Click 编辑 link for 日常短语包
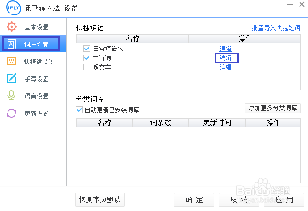Screen dimensions: 308x211 click(225, 49)
